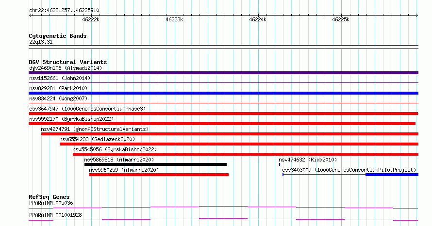The image size is (432, 226).
Task: Click esv3403009 (1000GenomesConsortiumPilotProject) label
Action: click(x=349, y=170)
